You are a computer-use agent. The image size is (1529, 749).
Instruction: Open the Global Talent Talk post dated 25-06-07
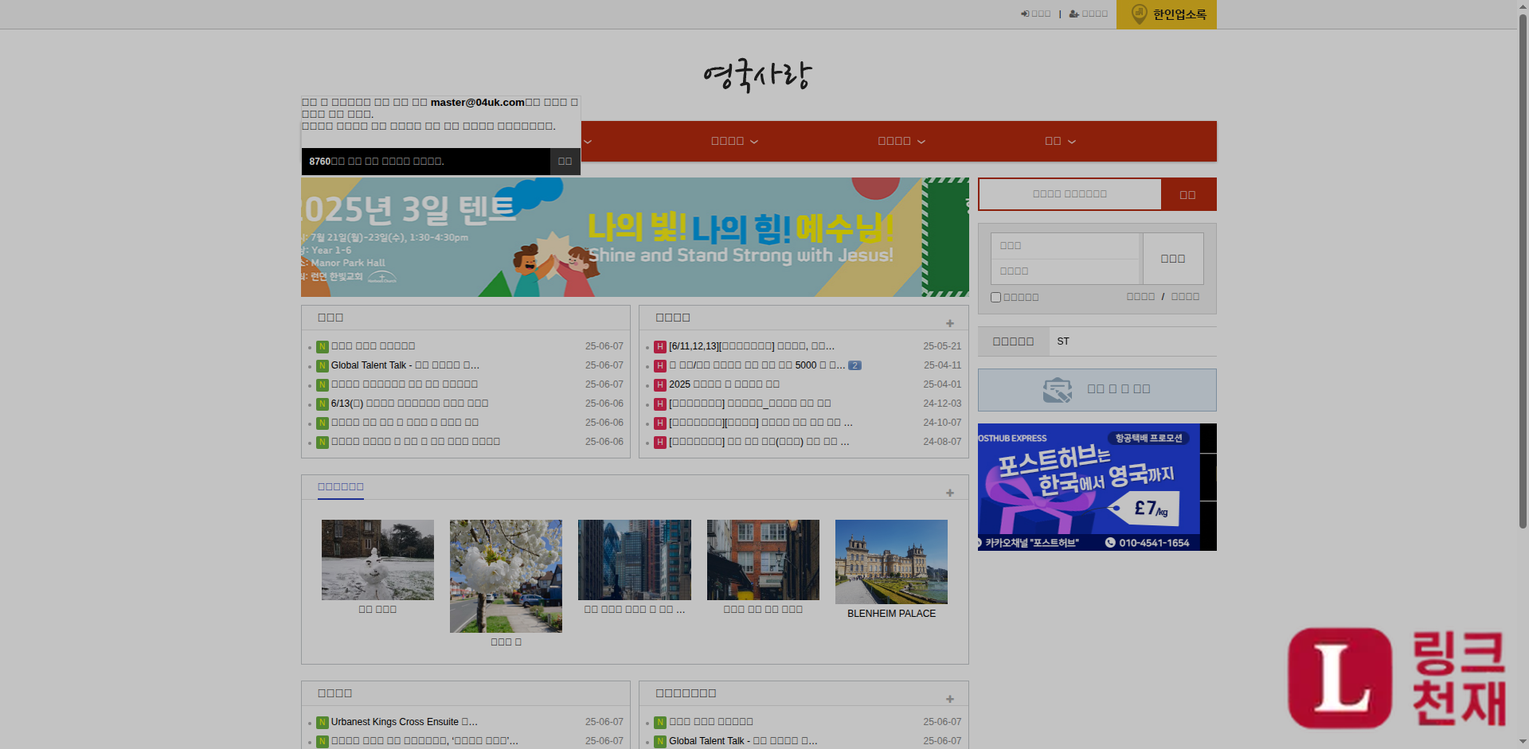pos(405,365)
